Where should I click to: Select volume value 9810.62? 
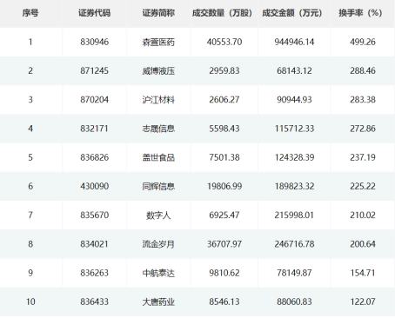click(224, 273)
